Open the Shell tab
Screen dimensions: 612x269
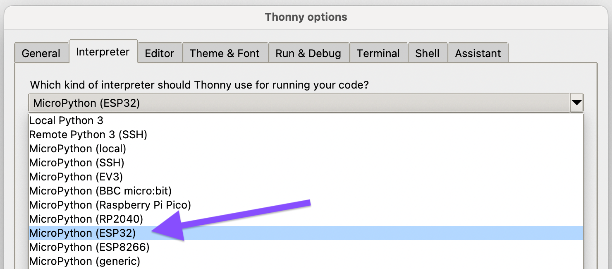click(427, 53)
